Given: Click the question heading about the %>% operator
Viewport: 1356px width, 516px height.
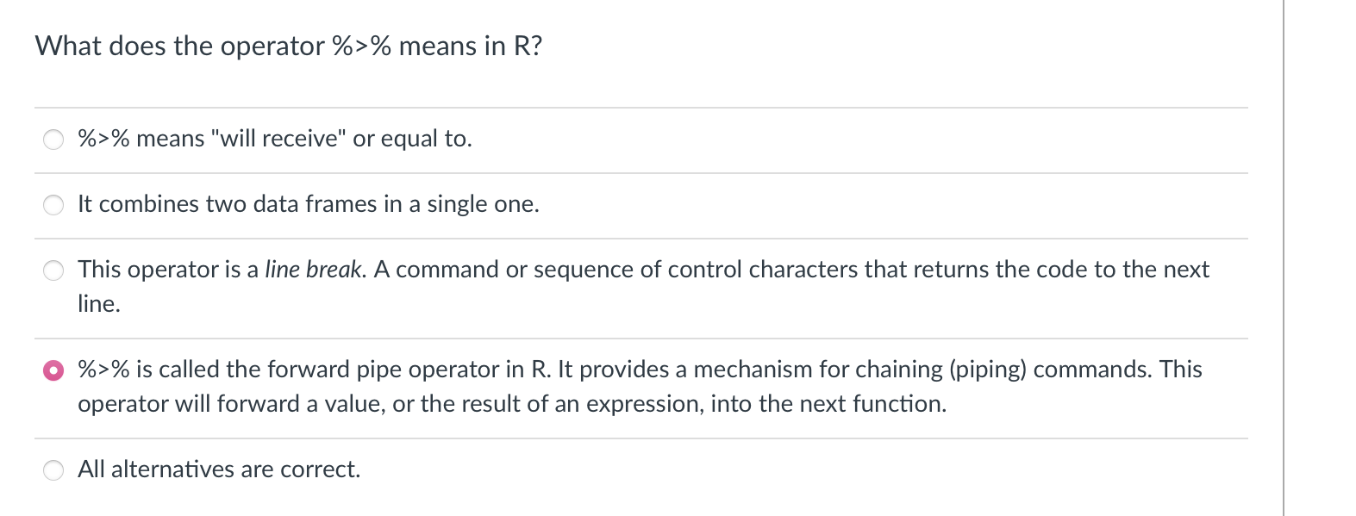Looking at the screenshot, I should pyautogui.click(x=289, y=46).
